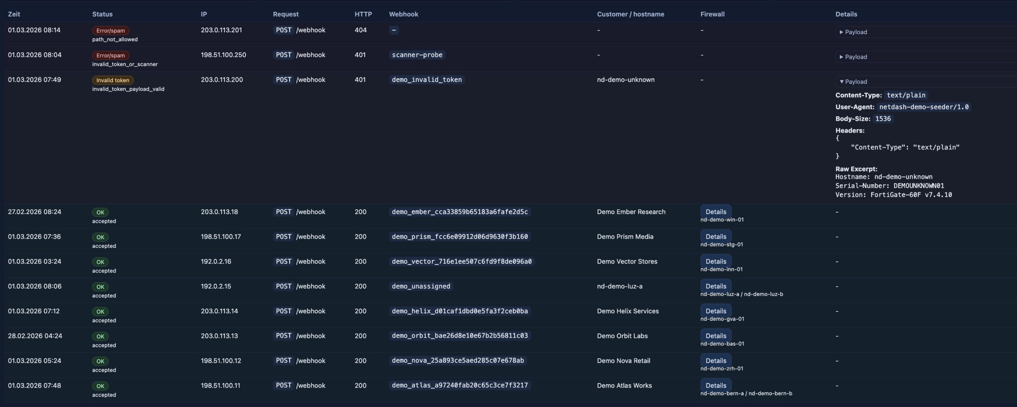This screenshot has width=1017, height=407.
Task: Open Details for firewall nd-demo-gva-01
Action: (715, 311)
